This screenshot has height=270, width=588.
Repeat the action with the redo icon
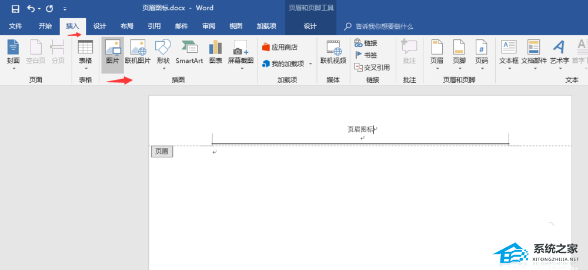pos(49,8)
